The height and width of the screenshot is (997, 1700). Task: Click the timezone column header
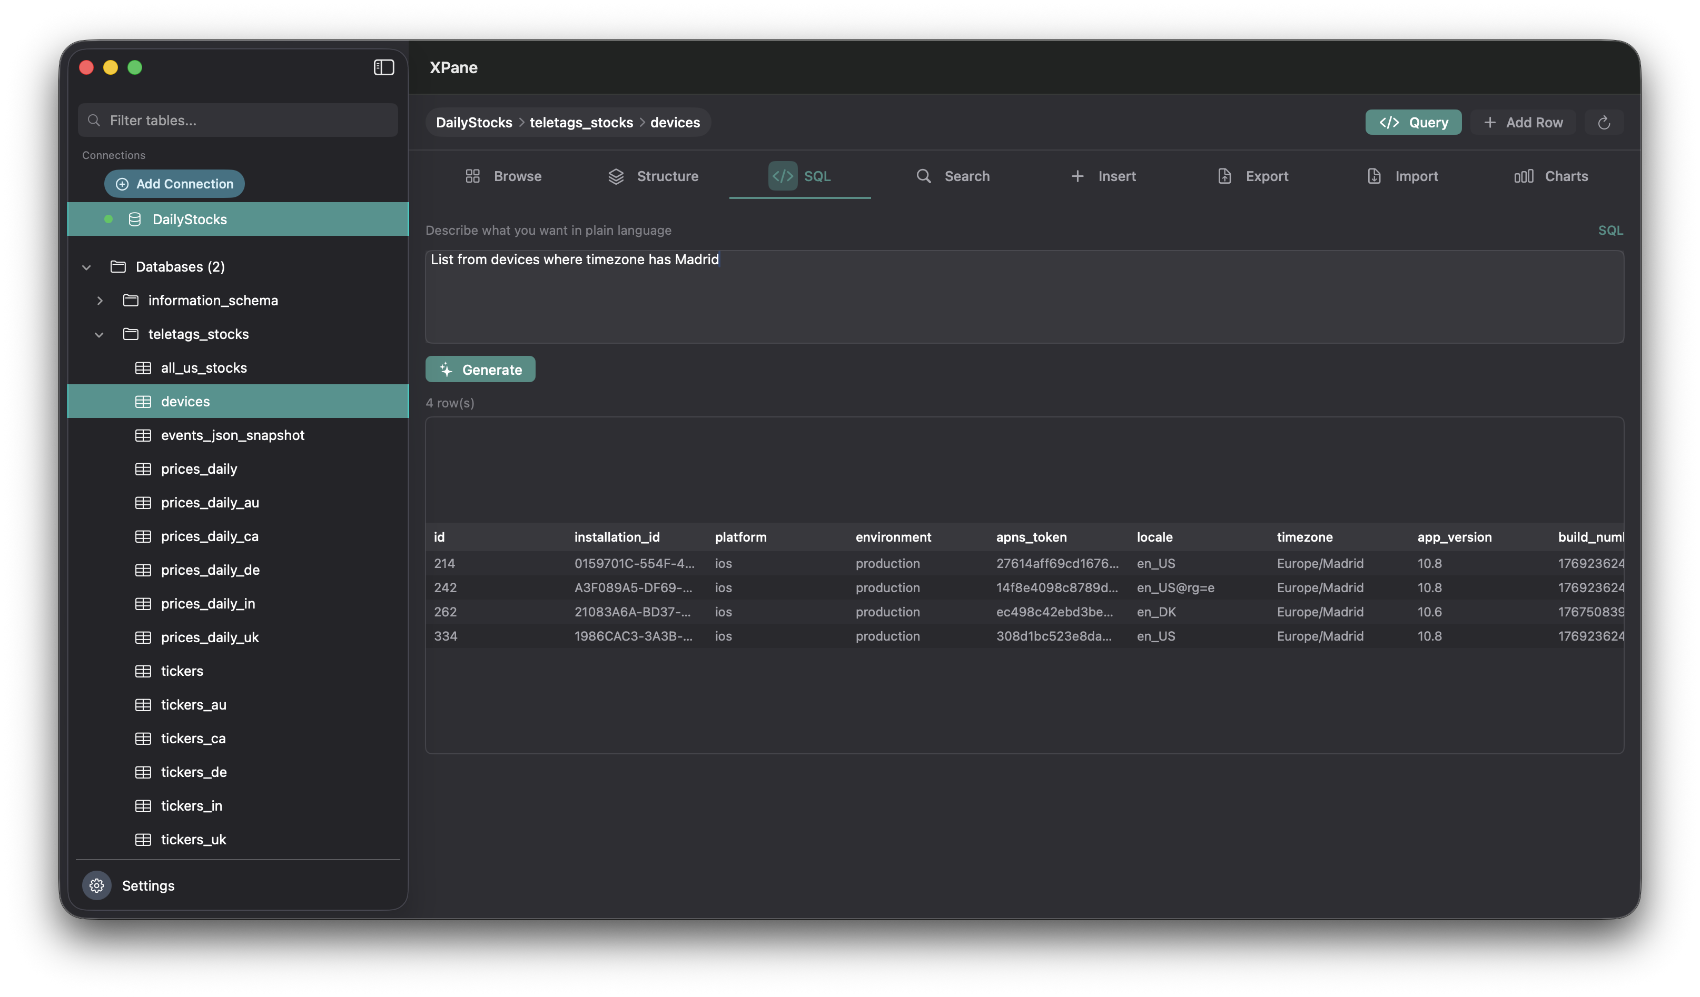coord(1304,536)
